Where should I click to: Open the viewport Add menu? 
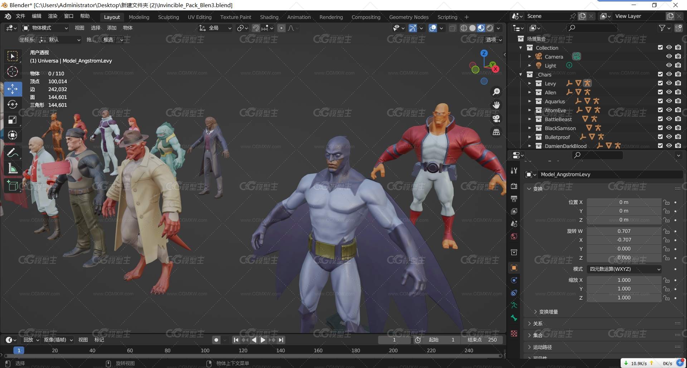tap(112, 28)
